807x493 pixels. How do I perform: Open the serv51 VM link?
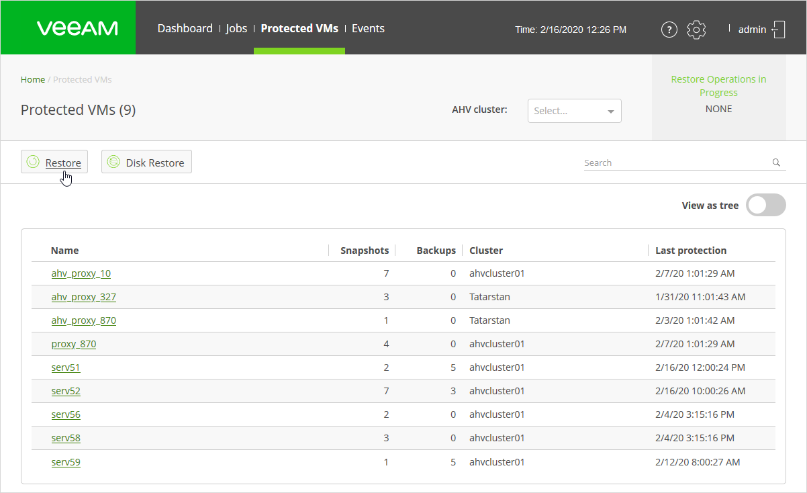[66, 367]
